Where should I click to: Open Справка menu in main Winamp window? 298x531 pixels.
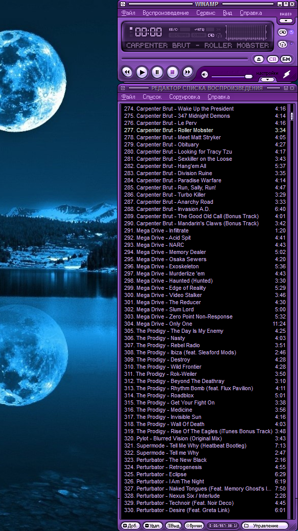point(250,13)
